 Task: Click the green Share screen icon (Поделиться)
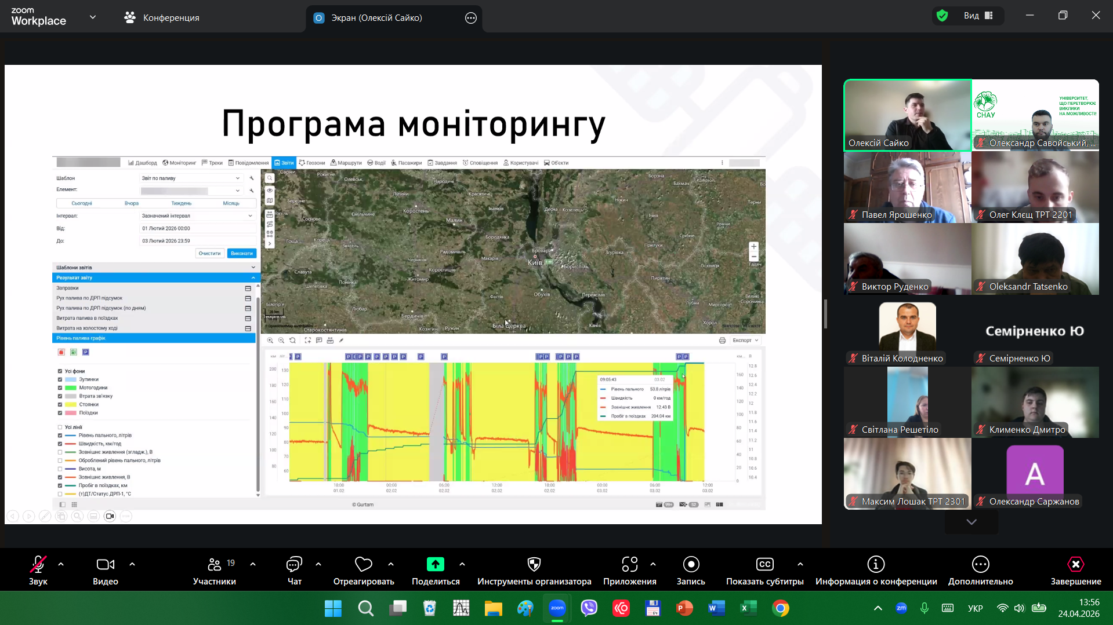point(435,565)
